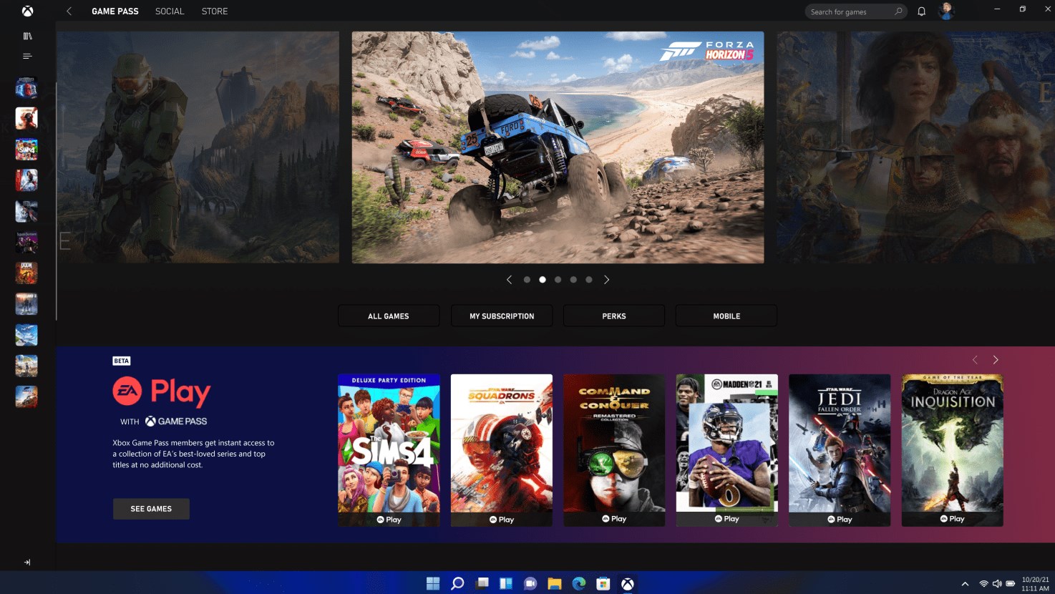
Task: Switch to the STORE tab
Action: tap(215, 11)
